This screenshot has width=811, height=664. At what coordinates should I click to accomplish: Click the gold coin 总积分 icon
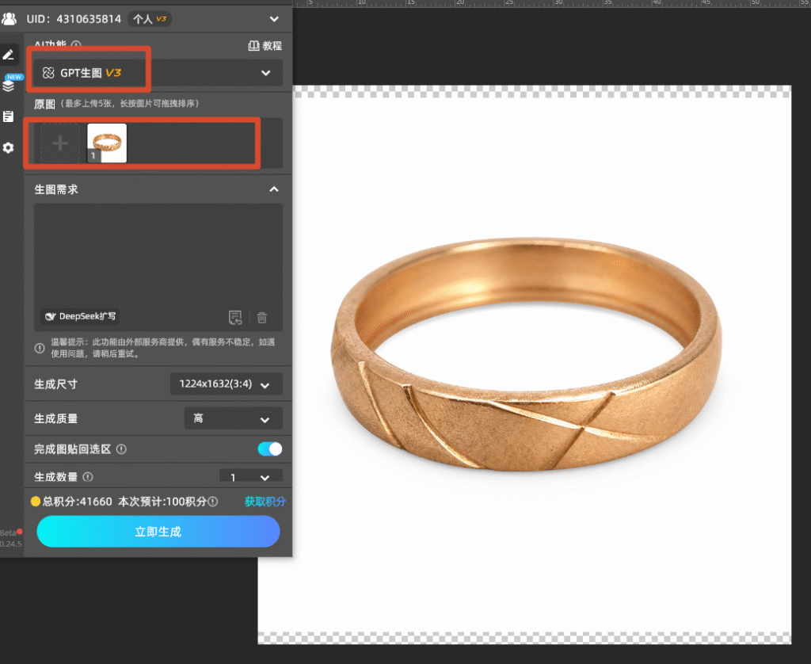pyautogui.click(x=35, y=501)
